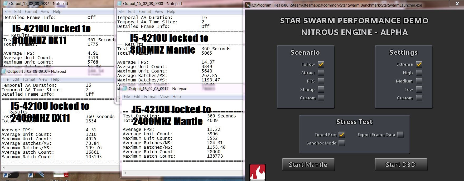Click the Average FPS value 4.31
Screen dimensions: 464x181
(91, 130)
